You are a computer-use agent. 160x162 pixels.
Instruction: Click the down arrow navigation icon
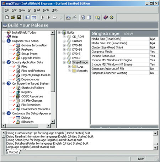pos(48,18)
